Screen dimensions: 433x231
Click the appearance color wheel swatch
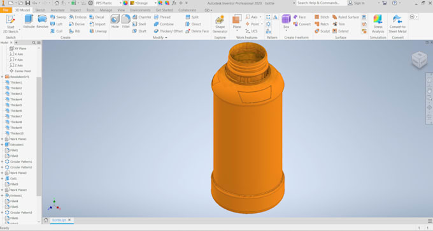(x=125, y=3)
